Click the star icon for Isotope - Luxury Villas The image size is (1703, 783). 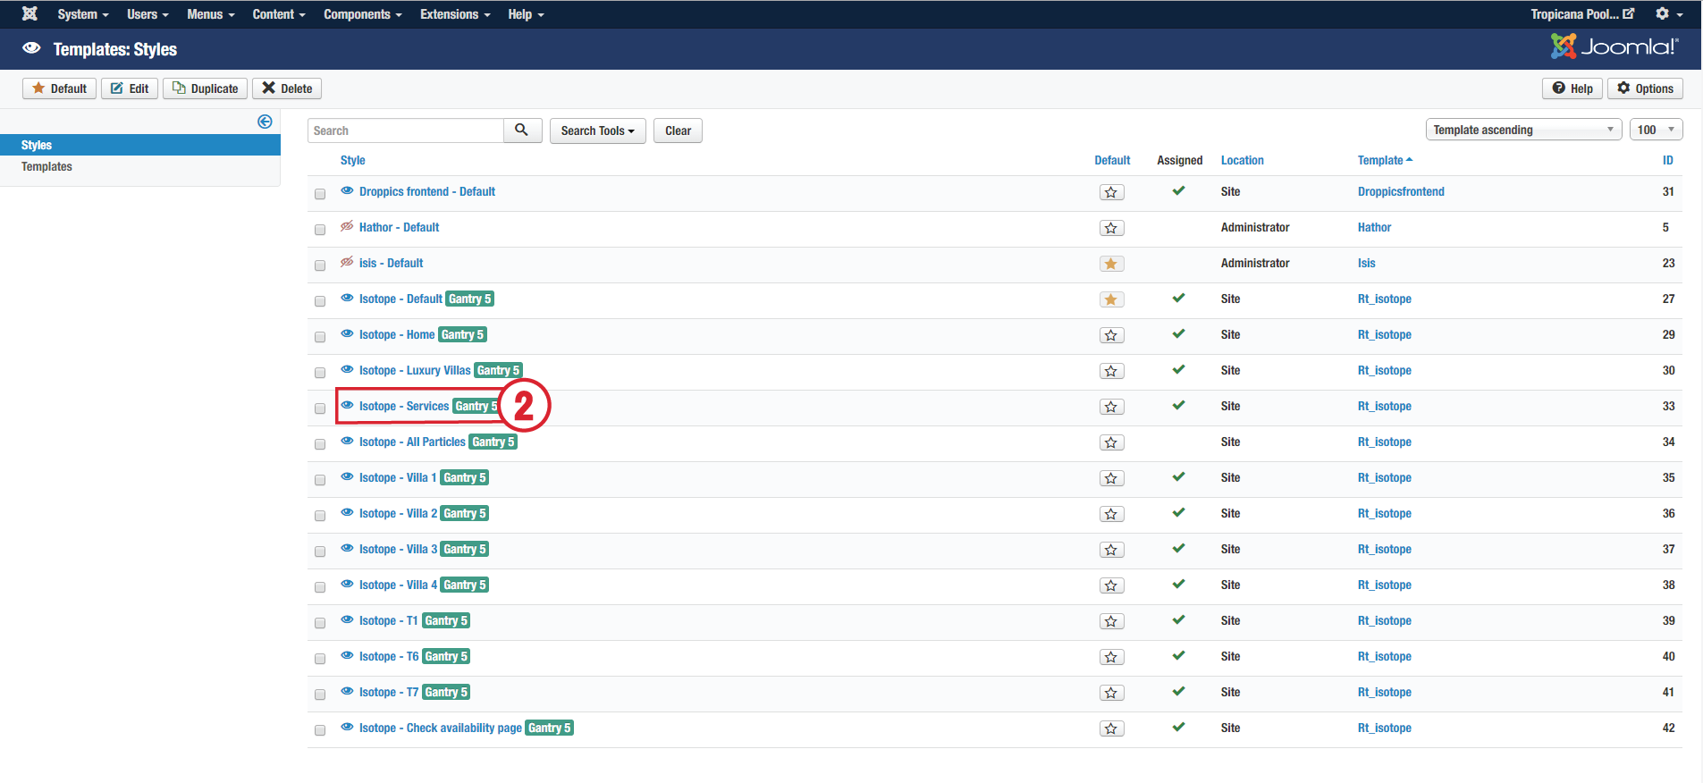[x=1111, y=371]
